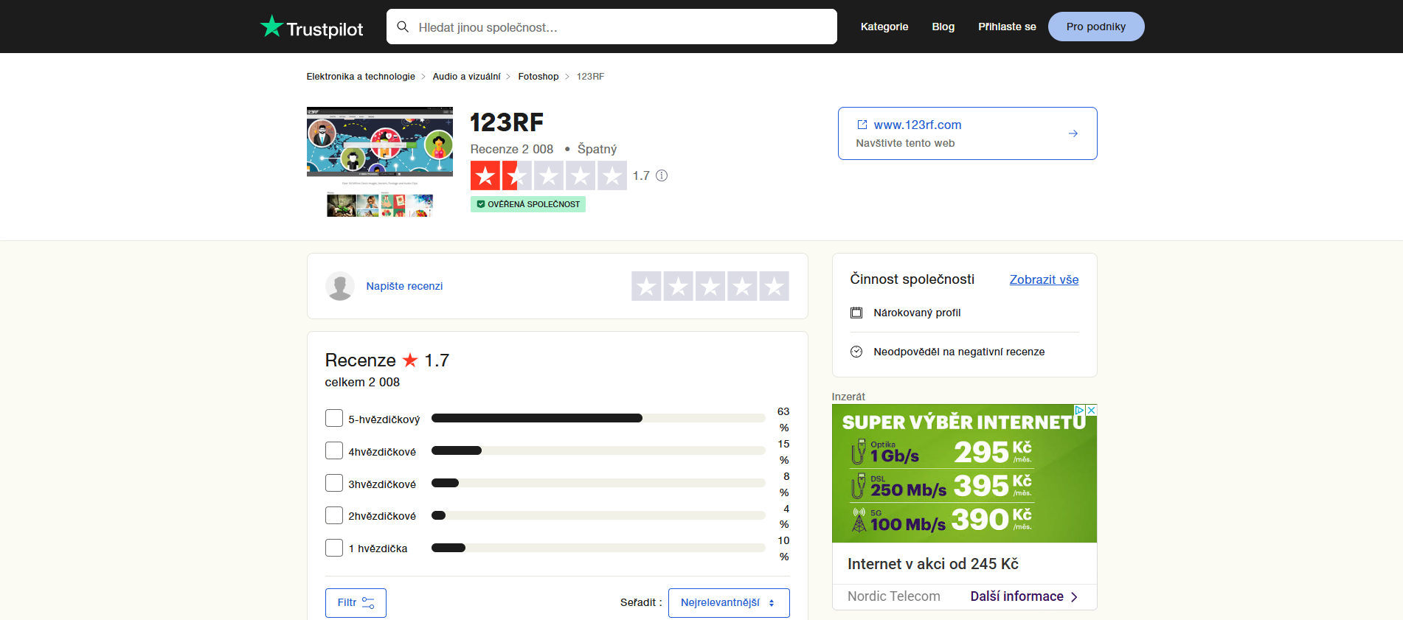
Task: Click the Nárokovaný profil calendar icon
Action: pyautogui.click(x=856, y=313)
